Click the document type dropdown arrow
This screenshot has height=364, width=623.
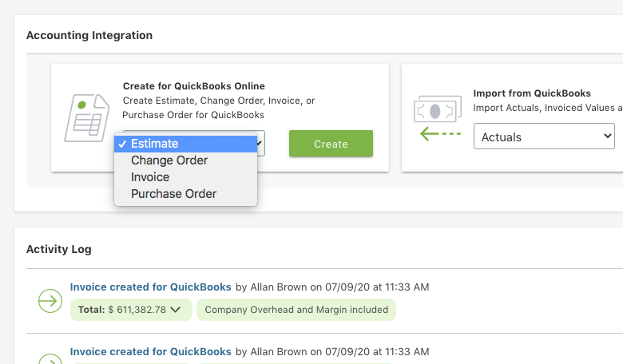coord(260,144)
